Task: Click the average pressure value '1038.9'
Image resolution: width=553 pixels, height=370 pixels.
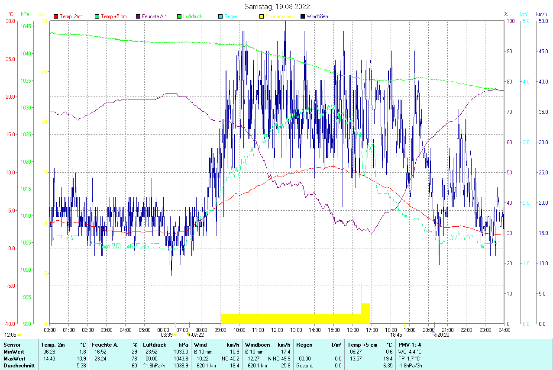Action: 181,366
